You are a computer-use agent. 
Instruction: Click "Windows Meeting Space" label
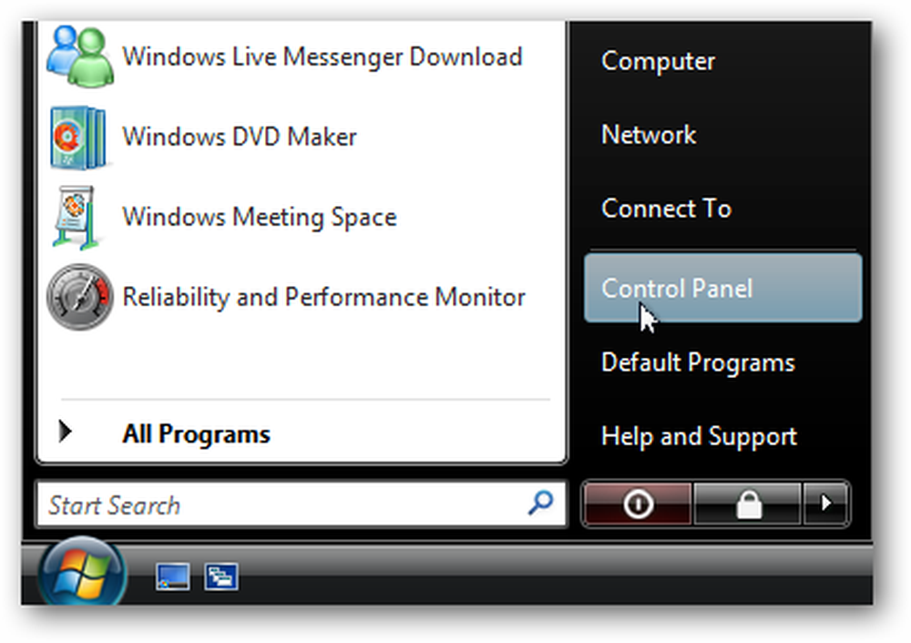click(259, 218)
